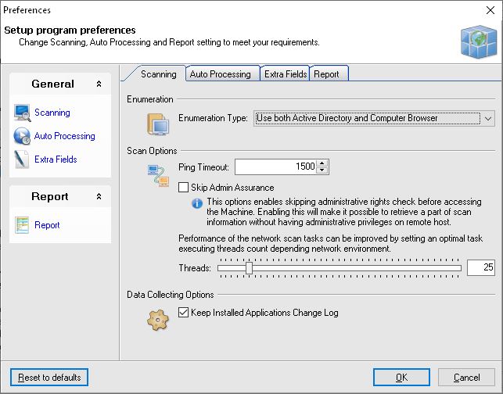This screenshot has height=394, width=503.
Task: Confirm preferences with the OK button
Action: click(401, 378)
